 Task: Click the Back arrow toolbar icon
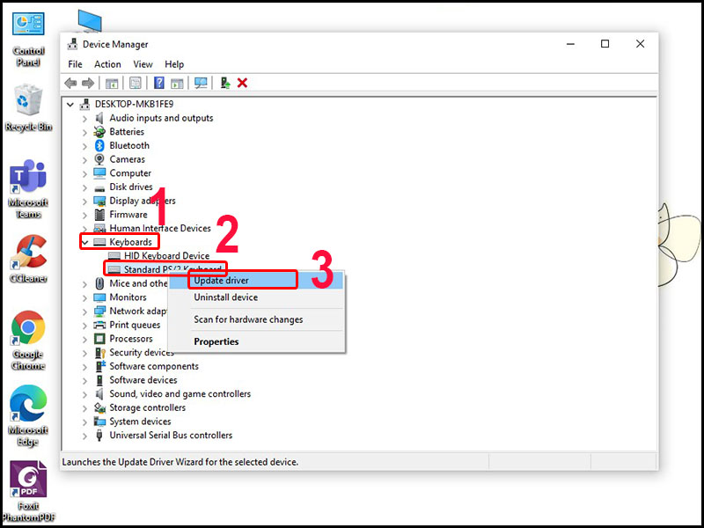click(x=70, y=83)
